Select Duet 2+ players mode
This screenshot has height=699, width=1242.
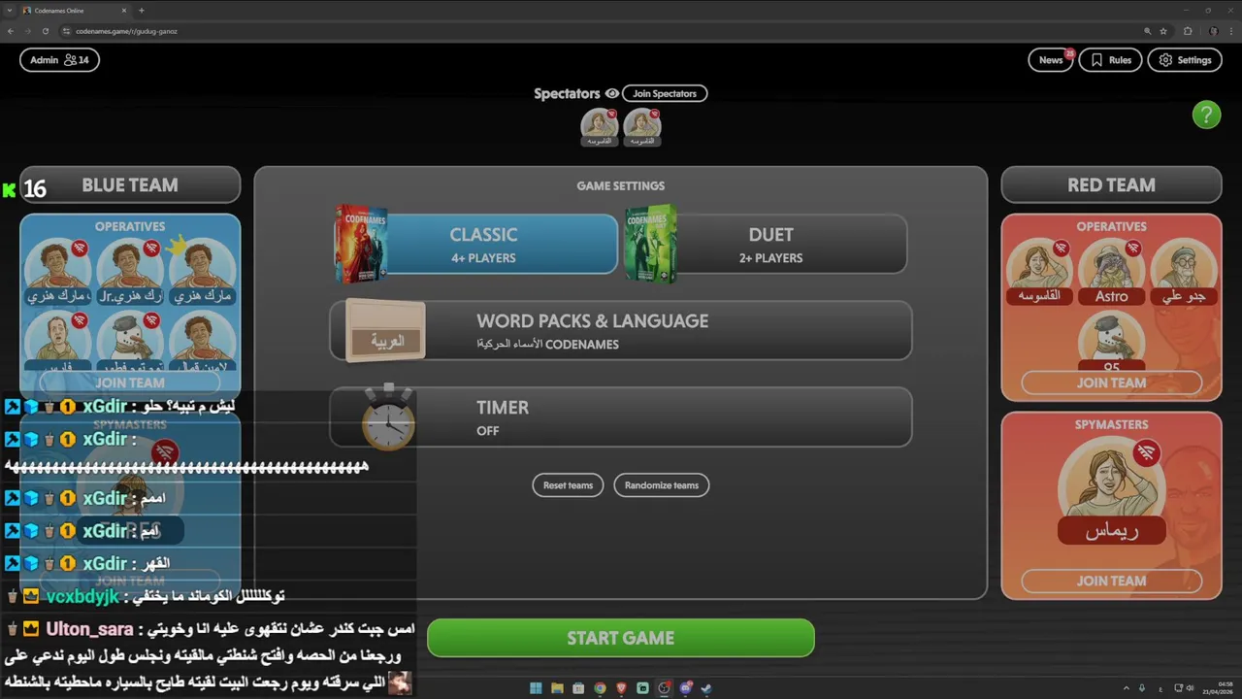point(771,245)
